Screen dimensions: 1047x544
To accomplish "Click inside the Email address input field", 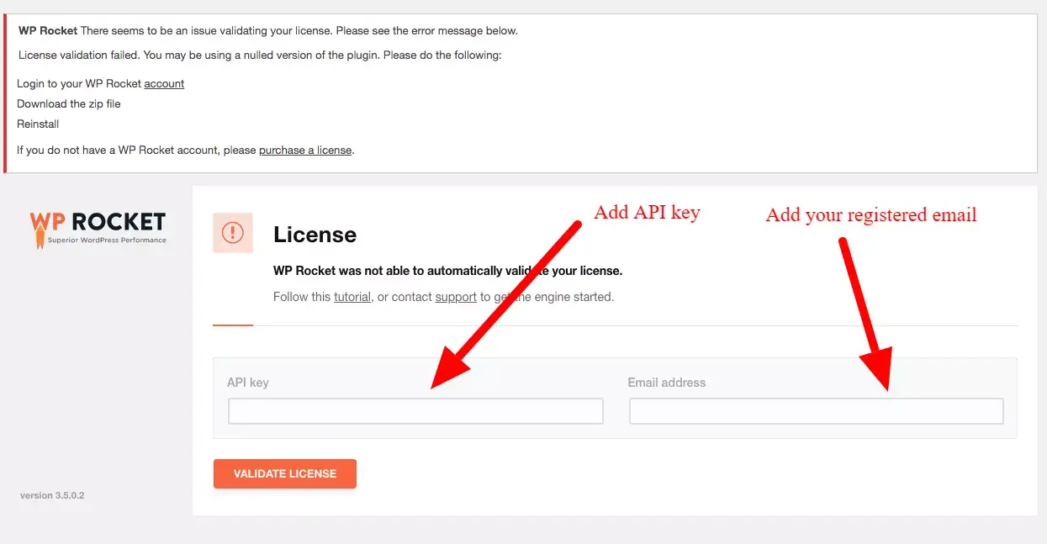I will click(x=815, y=410).
